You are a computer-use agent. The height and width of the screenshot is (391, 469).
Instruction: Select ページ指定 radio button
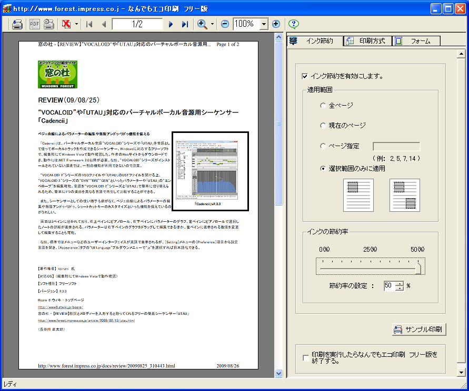[x=323, y=146]
